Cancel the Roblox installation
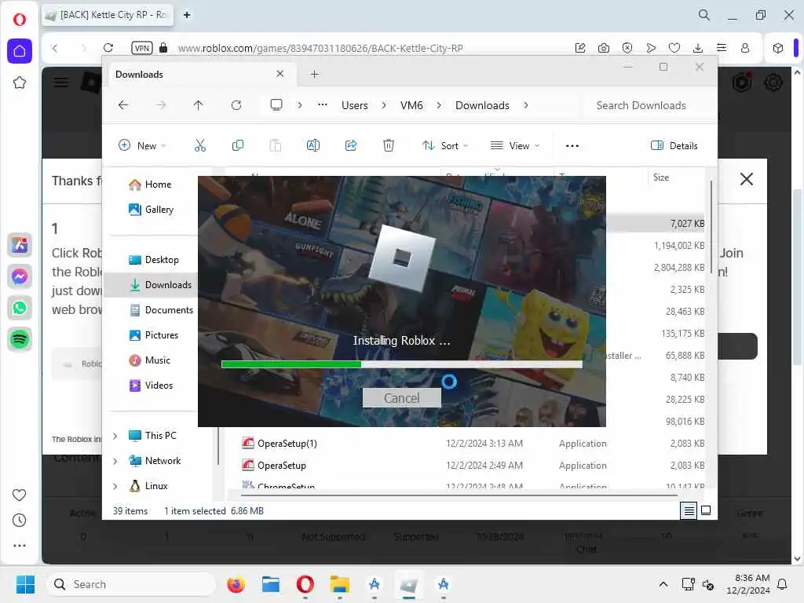Viewport: 804px width, 603px height. pos(401,398)
